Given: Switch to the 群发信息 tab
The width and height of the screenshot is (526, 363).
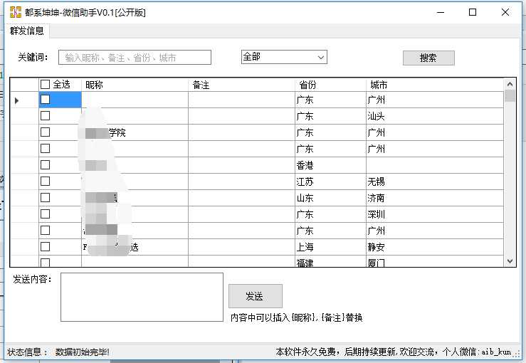Looking at the screenshot, I should coord(26,31).
